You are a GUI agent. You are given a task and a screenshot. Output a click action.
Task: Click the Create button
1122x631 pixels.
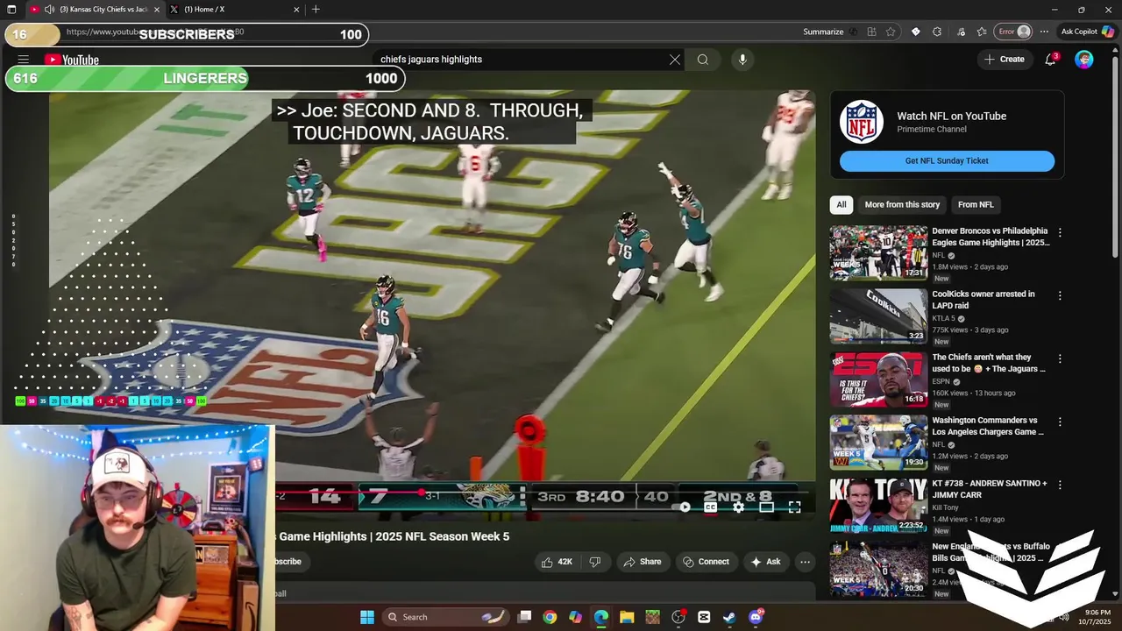click(x=1004, y=60)
